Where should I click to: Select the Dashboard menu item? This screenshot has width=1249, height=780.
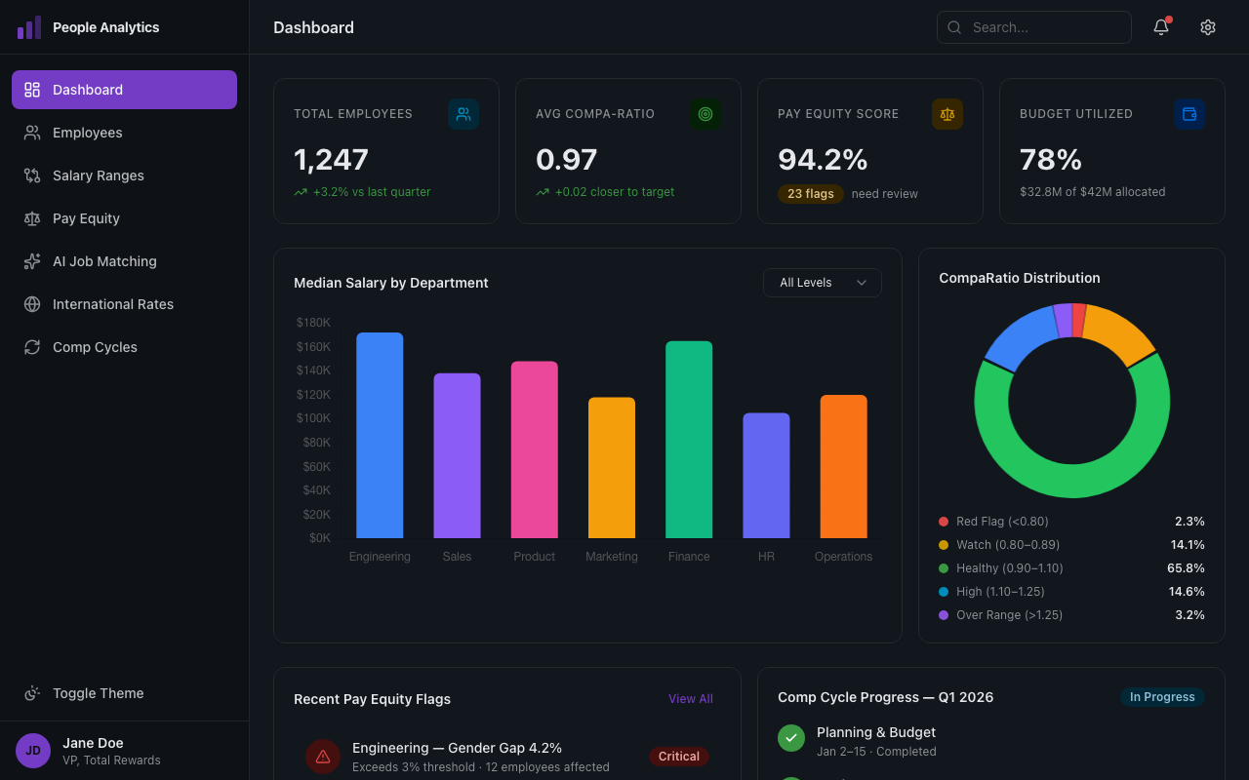(88, 89)
